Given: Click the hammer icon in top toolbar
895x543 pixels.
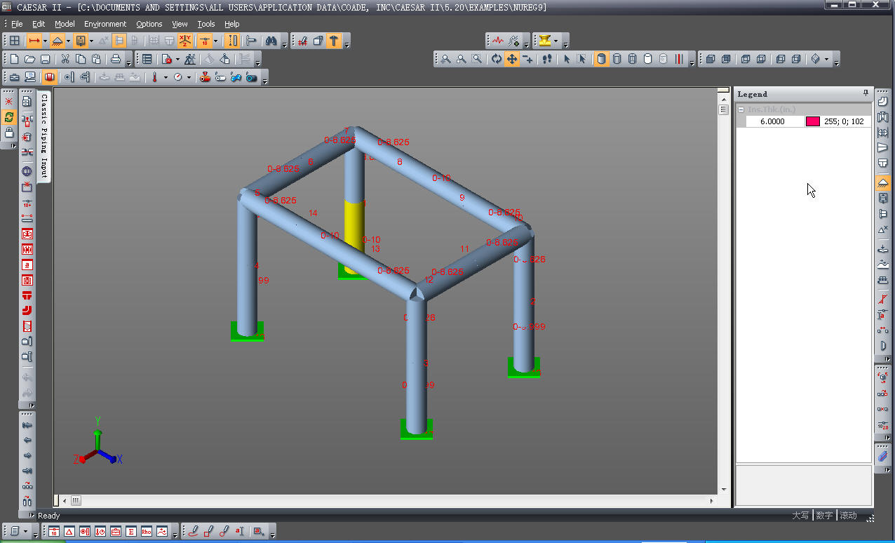Looking at the screenshot, I should click(x=334, y=41).
